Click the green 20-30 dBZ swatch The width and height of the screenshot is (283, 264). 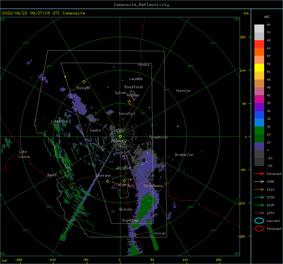point(259,130)
